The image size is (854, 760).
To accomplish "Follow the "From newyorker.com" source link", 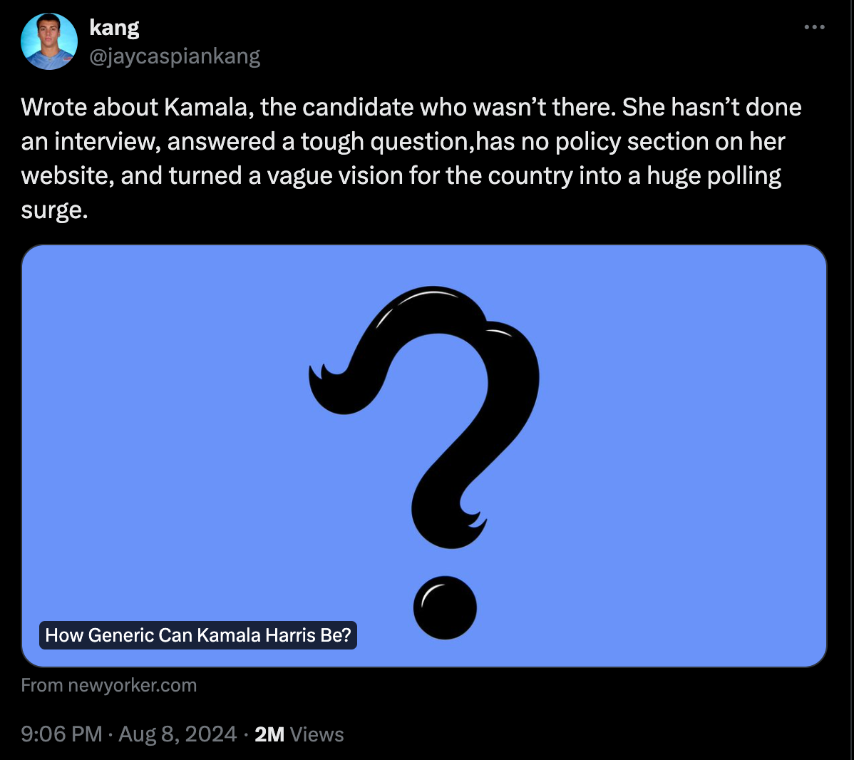I will (109, 685).
